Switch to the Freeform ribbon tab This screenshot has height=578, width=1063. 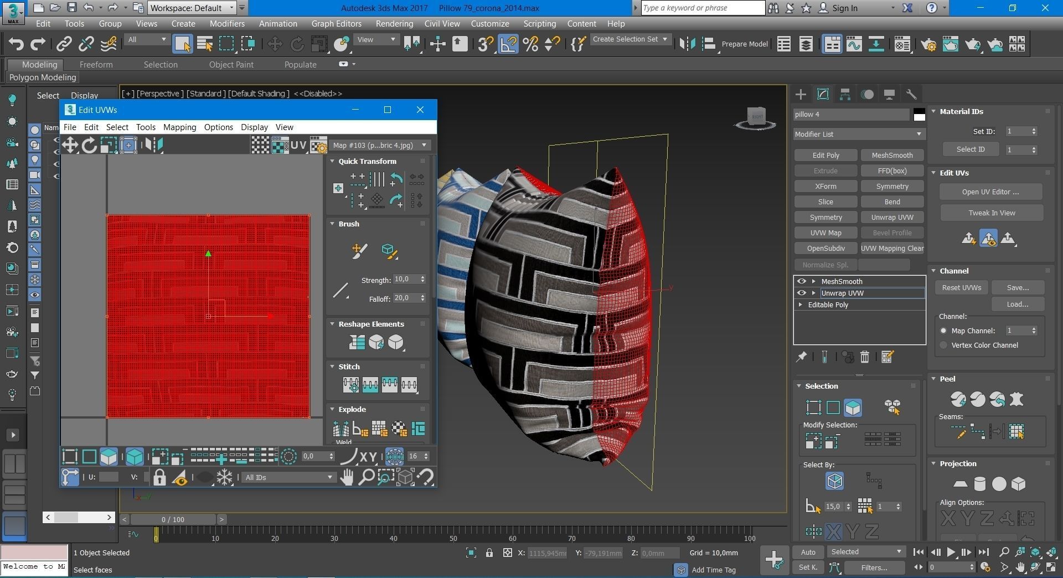pos(96,65)
